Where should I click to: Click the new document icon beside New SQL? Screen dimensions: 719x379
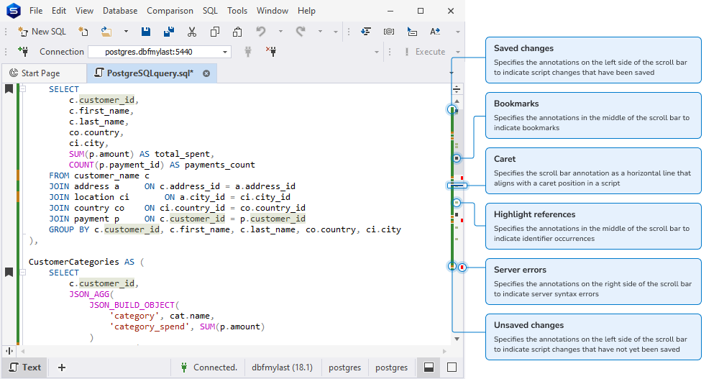83,31
